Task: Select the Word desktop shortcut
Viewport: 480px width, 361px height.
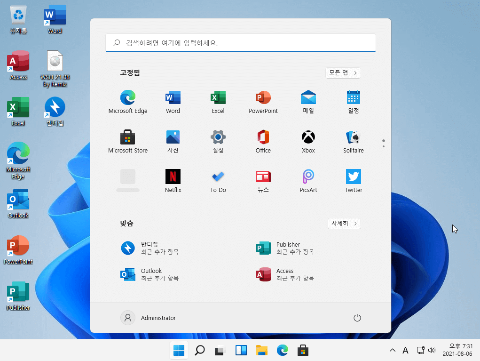Action: (55, 19)
